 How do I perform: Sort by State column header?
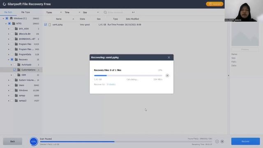point(82,19)
